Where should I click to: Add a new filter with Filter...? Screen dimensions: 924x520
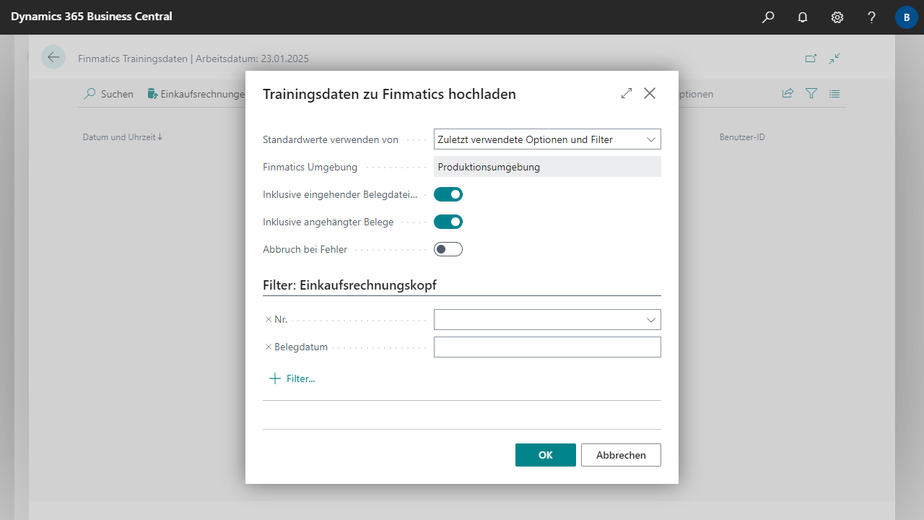tap(292, 378)
